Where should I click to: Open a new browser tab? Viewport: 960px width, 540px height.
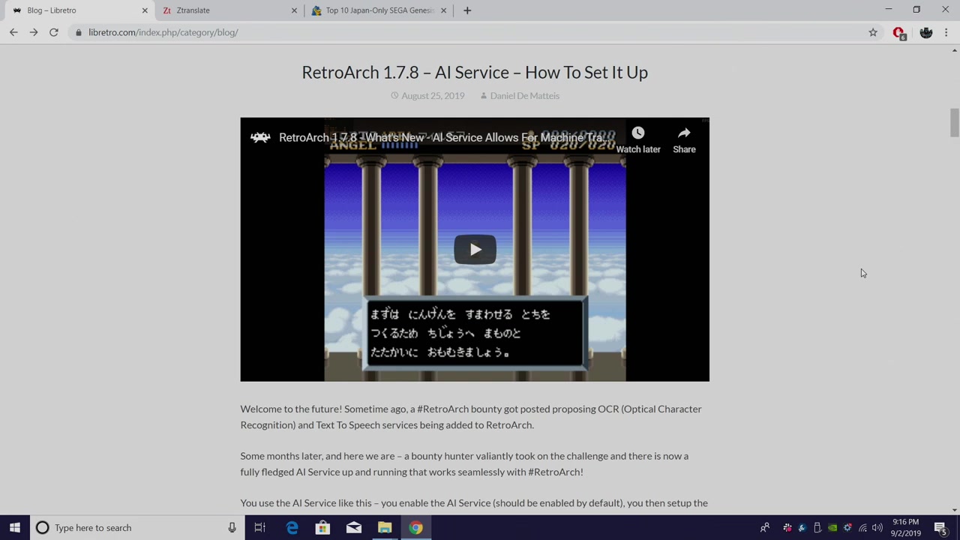coord(467,10)
